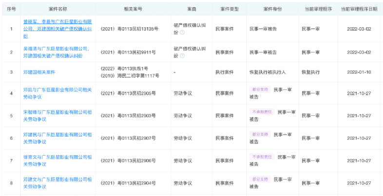Click the 部分支持 tag in row 4
The height and width of the screenshot is (196, 383).
pyautogui.click(x=260, y=89)
